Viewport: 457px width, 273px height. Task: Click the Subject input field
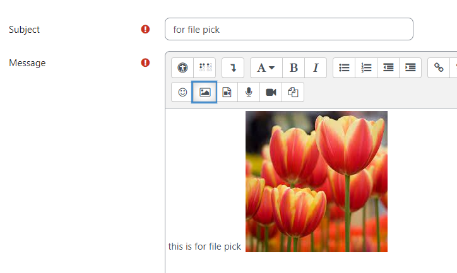[x=289, y=29]
